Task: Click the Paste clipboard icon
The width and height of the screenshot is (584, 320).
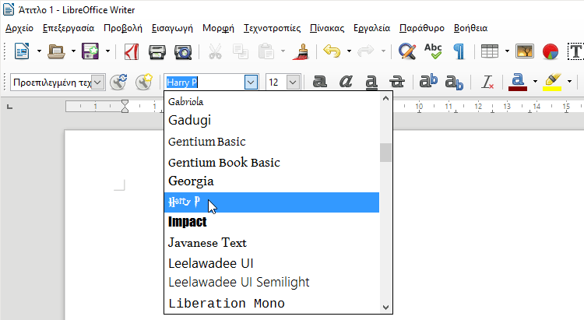Action: tap(266, 51)
